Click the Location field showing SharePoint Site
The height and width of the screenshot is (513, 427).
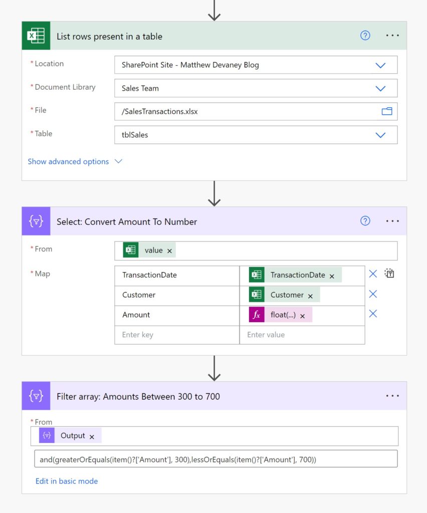pyautogui.click(x=256, y=65)
